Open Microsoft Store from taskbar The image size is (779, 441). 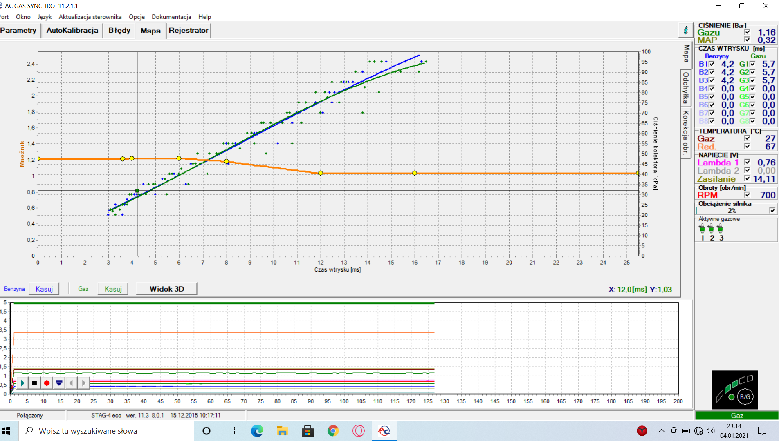(308, 431)
